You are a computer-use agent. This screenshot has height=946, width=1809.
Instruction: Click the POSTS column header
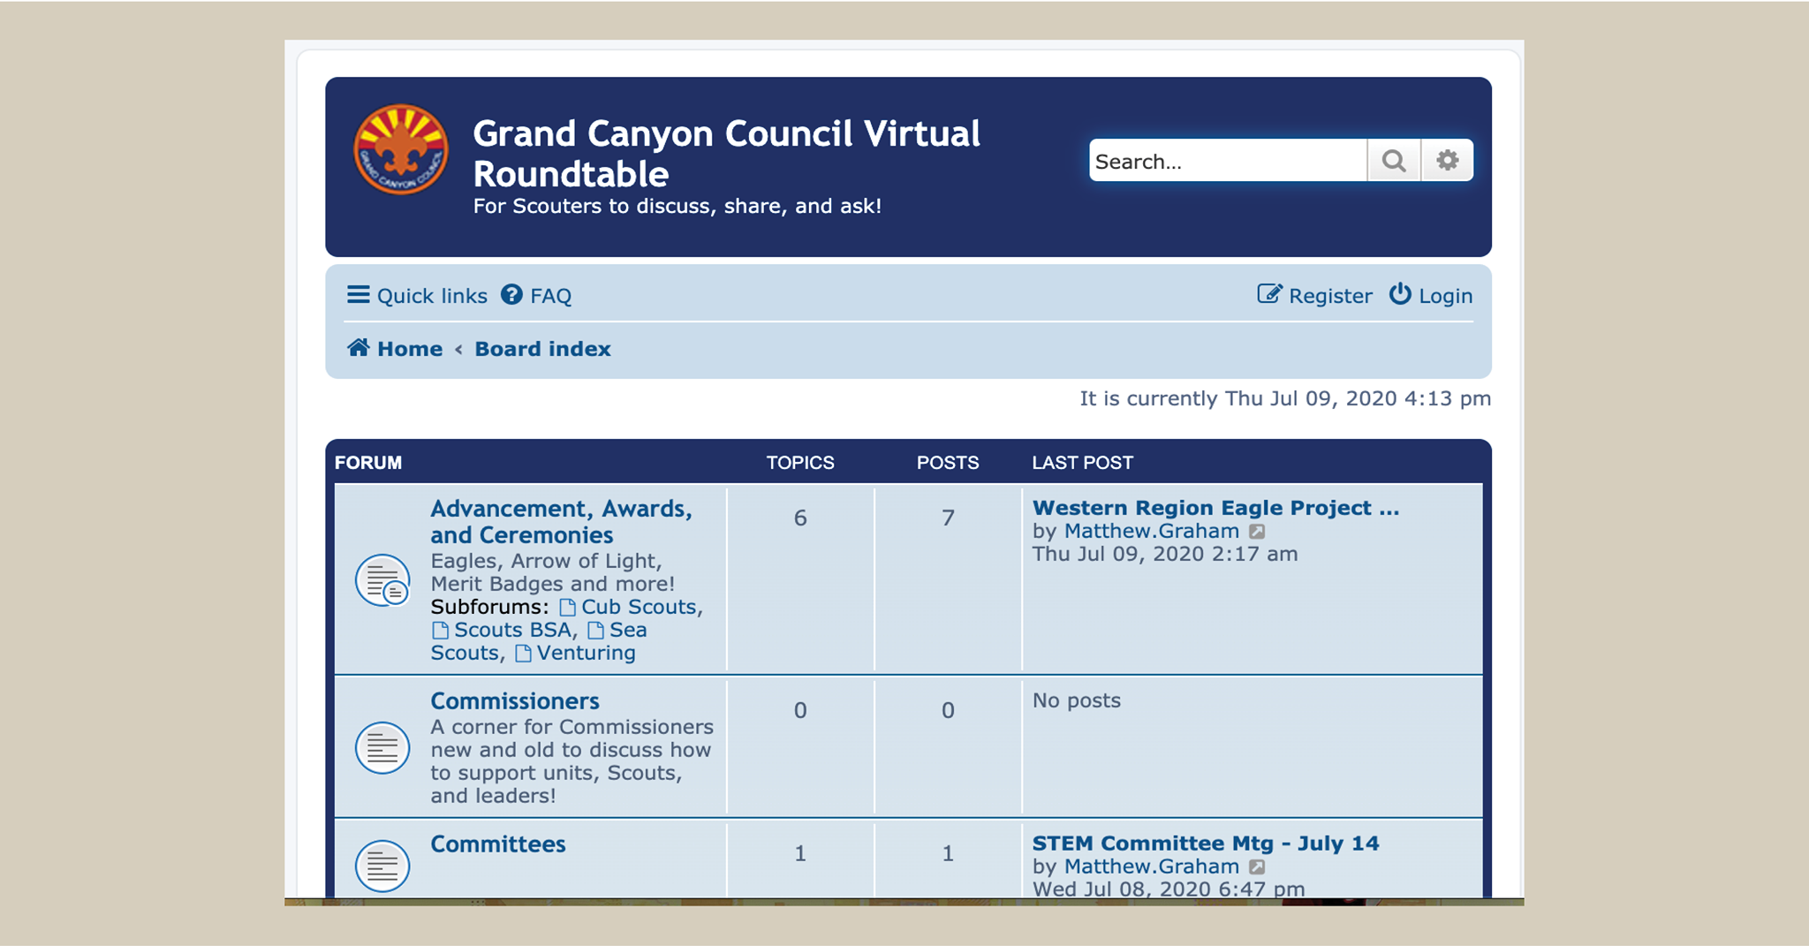pos(948,463)
